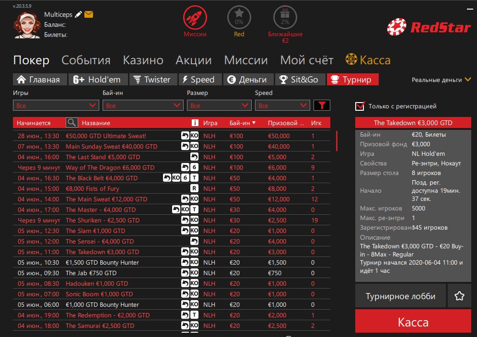Screen dimensions: 477x337
Task: Expand the 'Игры' filter dropdown
Action: tap(57, 105)
